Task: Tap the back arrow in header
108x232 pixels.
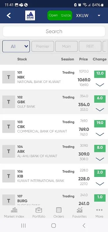Action: click(x=9, y=15)
